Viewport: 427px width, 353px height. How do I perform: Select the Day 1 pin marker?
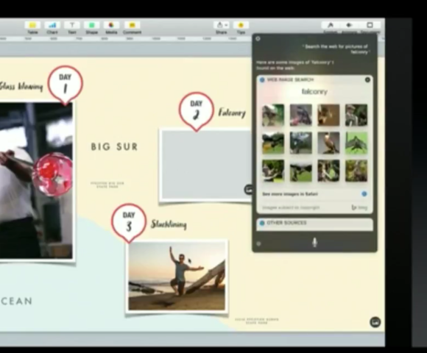[65, 85]
